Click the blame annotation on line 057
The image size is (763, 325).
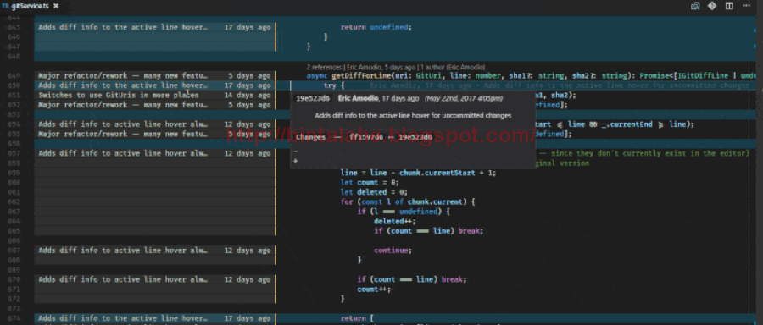pos(155,153)
